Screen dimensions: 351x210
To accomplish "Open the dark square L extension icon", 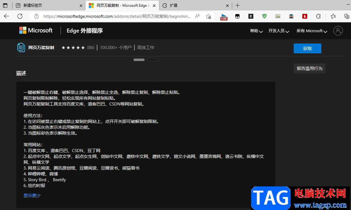I will pos(251,16).
